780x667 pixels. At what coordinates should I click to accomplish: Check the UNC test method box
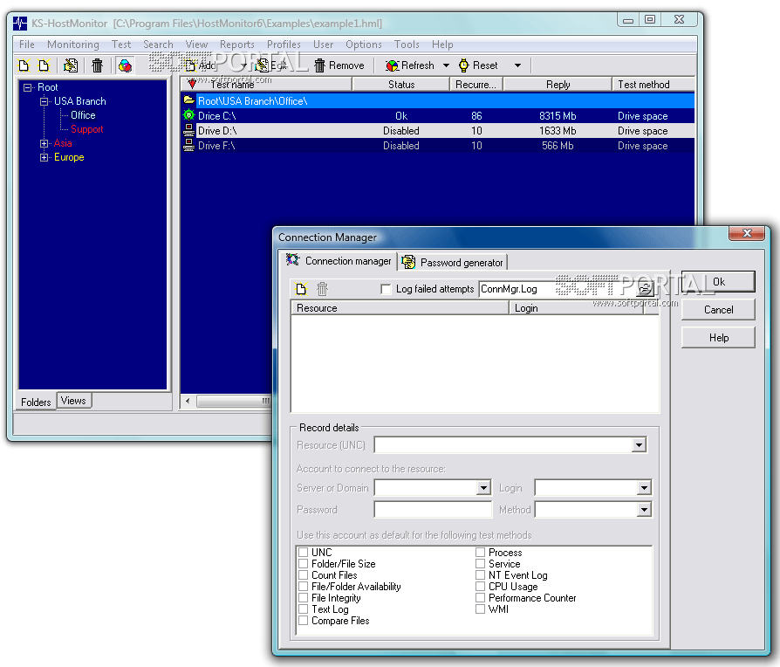tap(303, 552)
